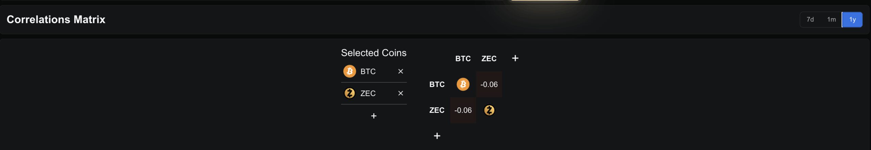The image size is (871, 150).
Task: Click the ZEC name in Selected Coins
Action: (368, 93)
